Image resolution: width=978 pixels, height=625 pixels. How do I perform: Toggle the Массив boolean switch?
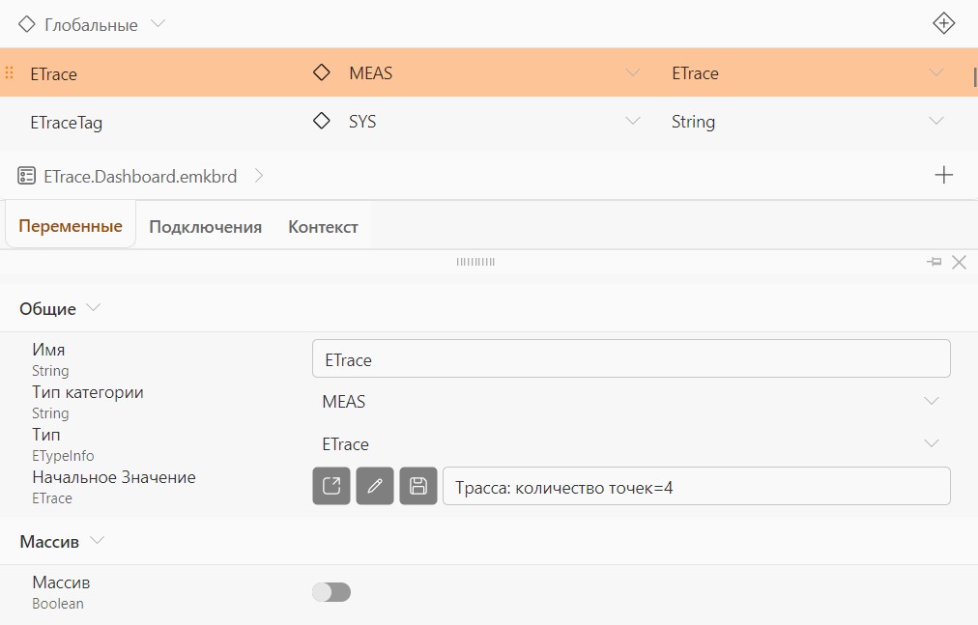(331, 592)
